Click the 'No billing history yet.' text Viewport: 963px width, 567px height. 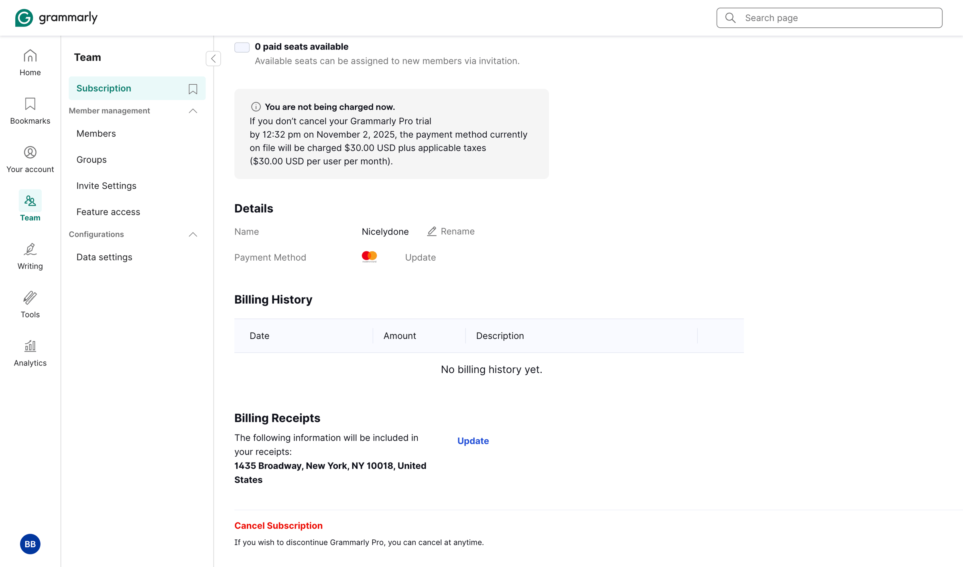(492, 369)
